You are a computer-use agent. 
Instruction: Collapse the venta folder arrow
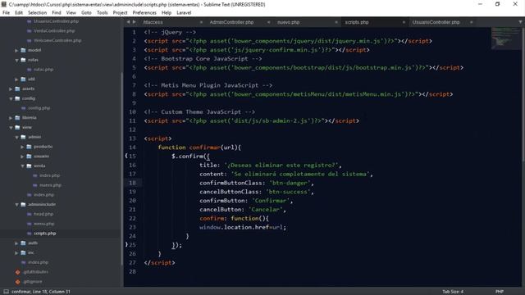click(x=22, y=166)
